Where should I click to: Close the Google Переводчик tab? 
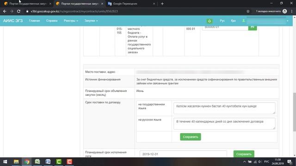coord(154,4)
